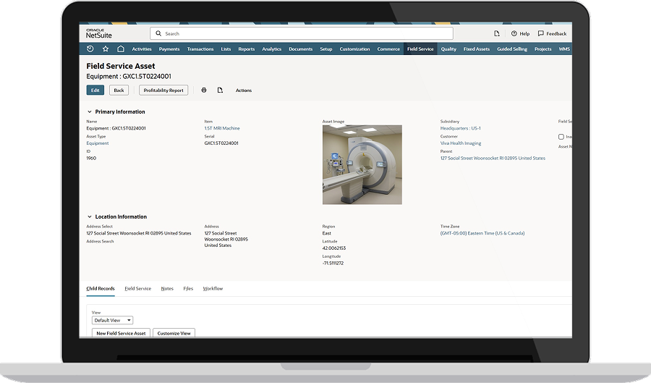Open the Viva Health Imaging customer link
Image resolution: width=651 pixels, height=383 pixels.
(x=461, y=143)
